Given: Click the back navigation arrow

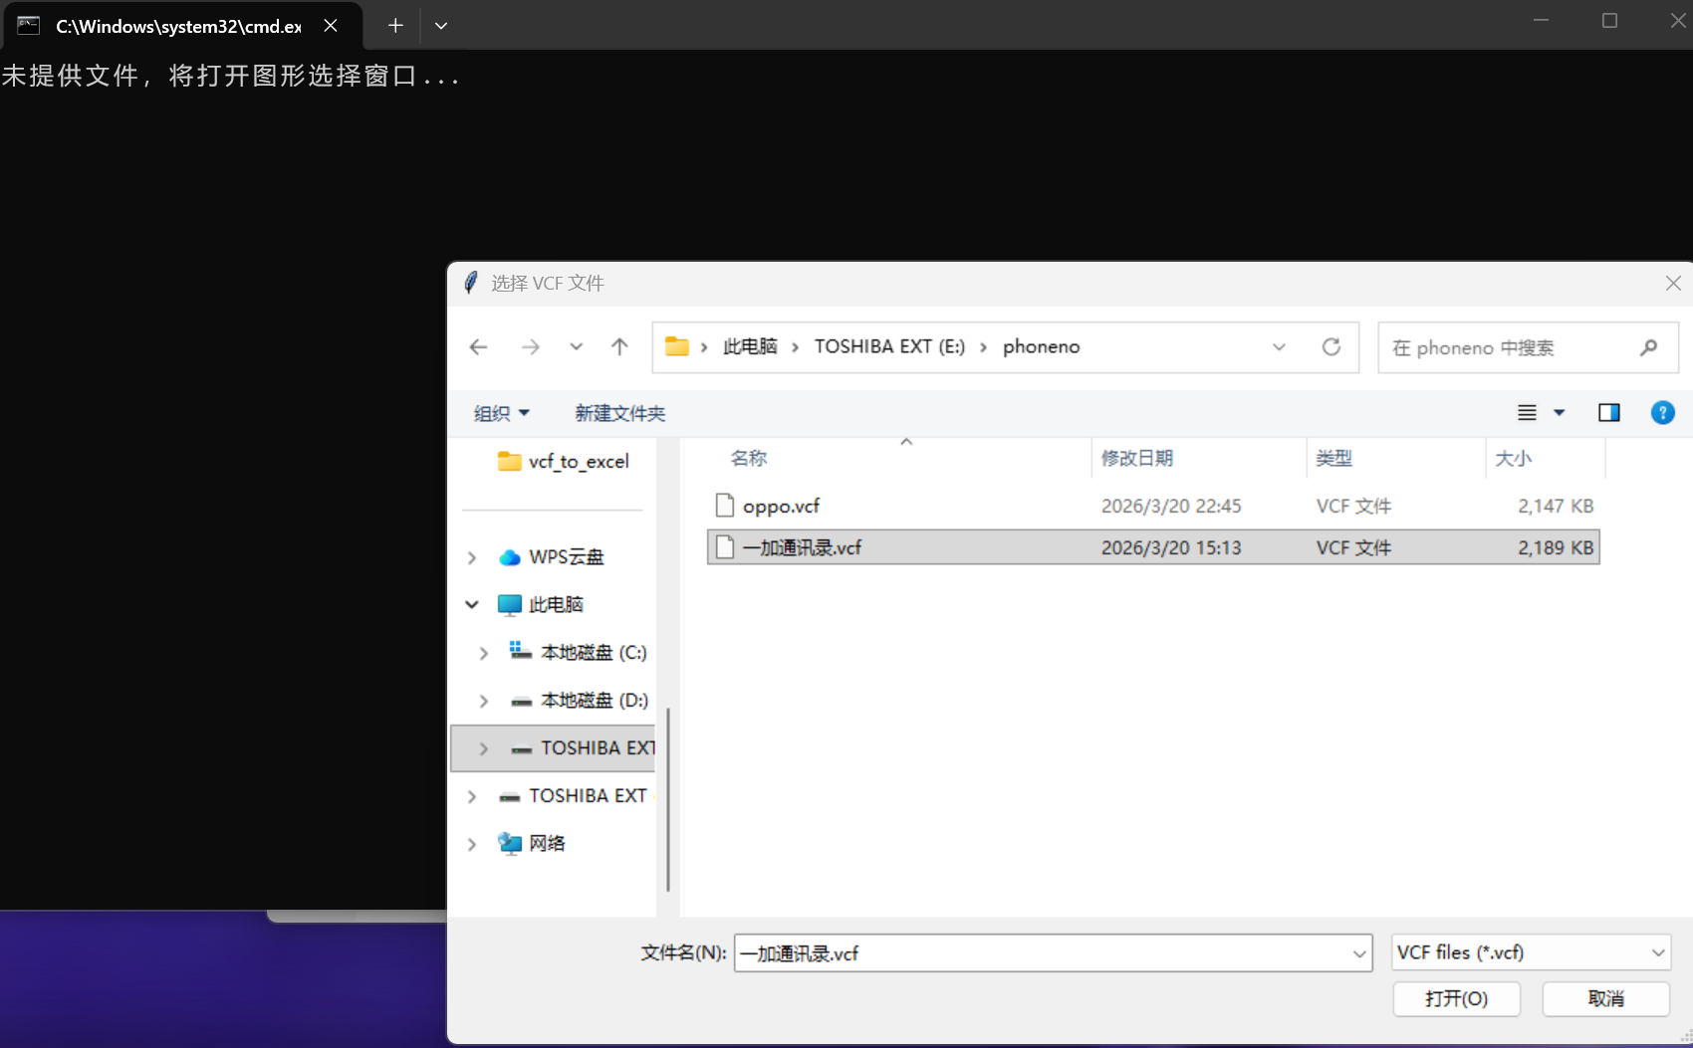Looking at the screenshot, I should click(478, 346).
